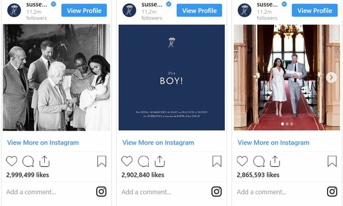View Profile button above the first post
The image size is (343, 206).
click(84, 10)
